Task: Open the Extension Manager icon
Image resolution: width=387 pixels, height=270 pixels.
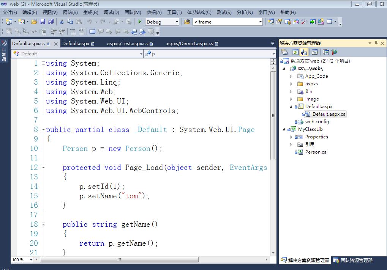Action: 321,22
